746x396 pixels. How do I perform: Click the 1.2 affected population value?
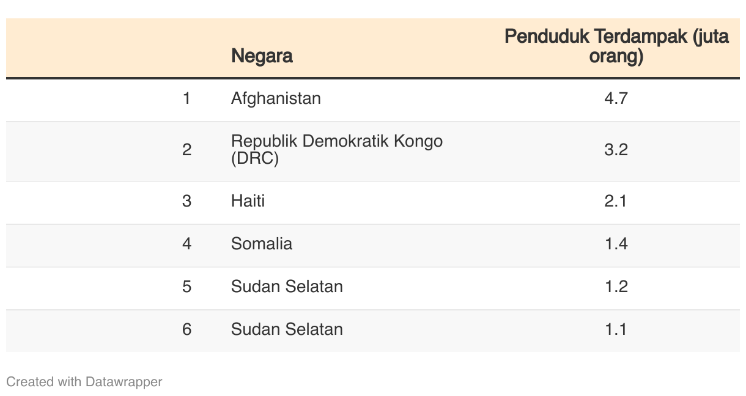[x=616, y=287]
